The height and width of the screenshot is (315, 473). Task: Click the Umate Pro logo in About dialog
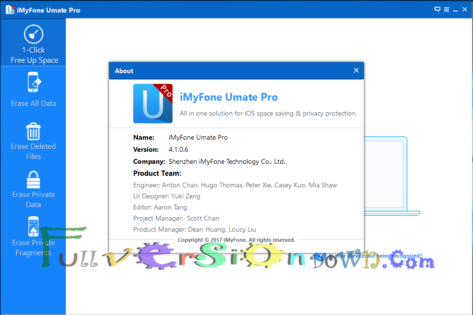click(153, 104)
